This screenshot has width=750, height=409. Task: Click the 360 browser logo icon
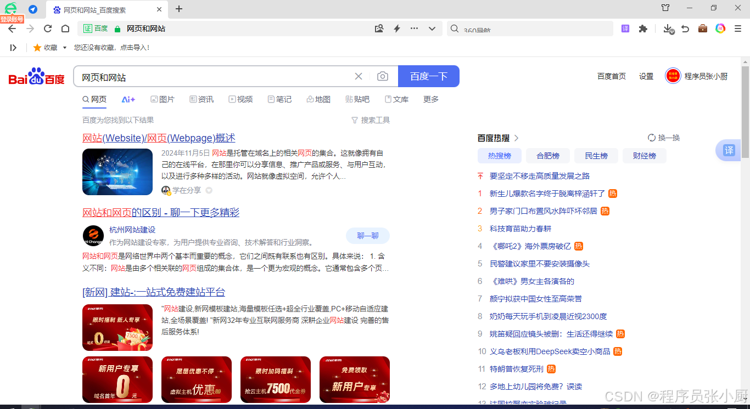11,8
